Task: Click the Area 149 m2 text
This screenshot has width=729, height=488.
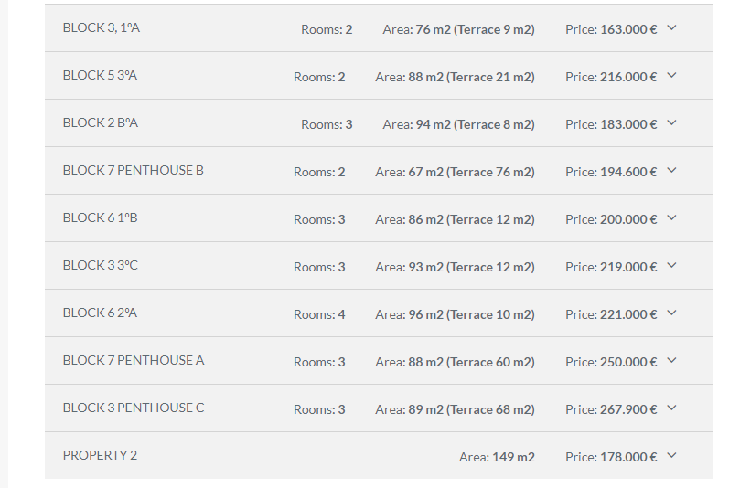Action: 497,457
